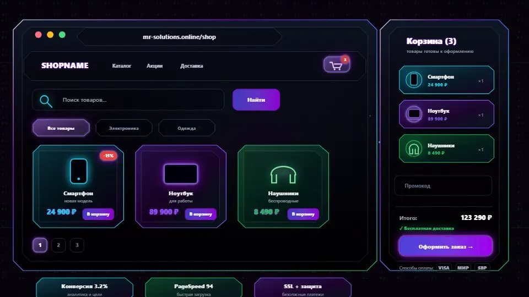Click the для работы subtitle under Ноутбук
529x297 pixels.
181,201
